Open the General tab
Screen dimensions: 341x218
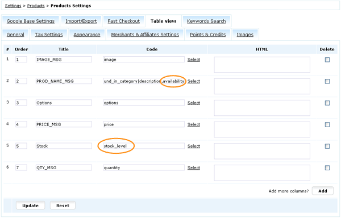pos(15,35)
